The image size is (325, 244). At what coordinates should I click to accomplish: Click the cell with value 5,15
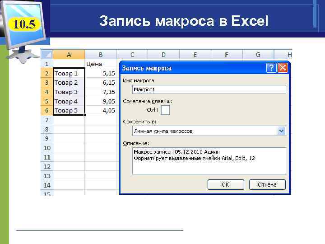[101, 73]
